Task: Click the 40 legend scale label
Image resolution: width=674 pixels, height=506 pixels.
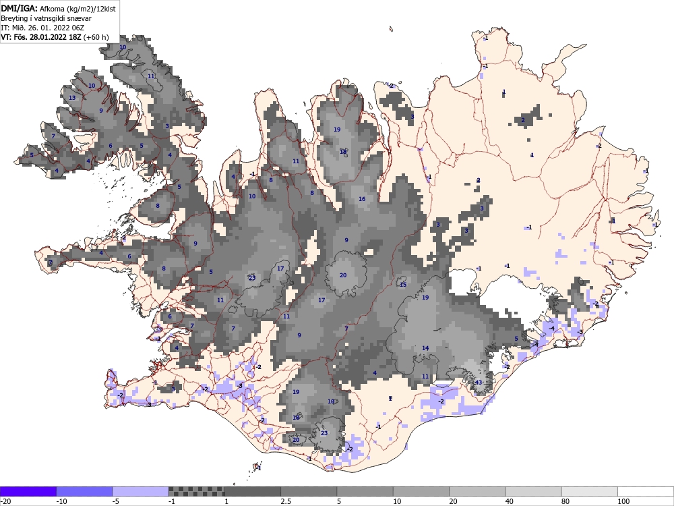Action: [510, 501]
